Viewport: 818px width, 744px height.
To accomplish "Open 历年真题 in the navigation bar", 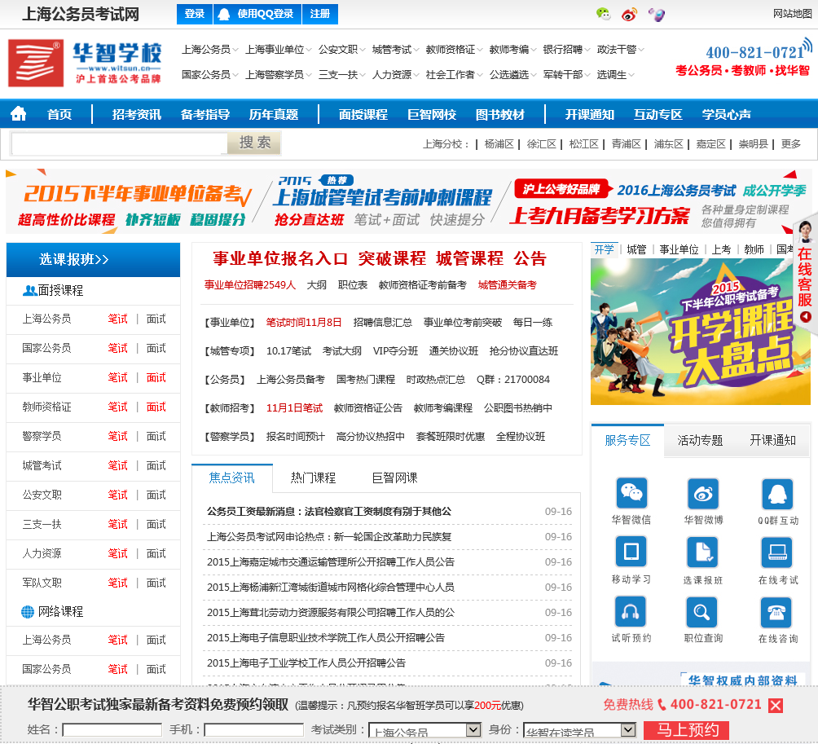I will pos(274,114).
